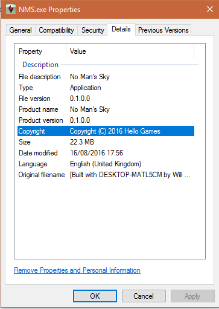Viewport: 219px width, 309px height.
Task: Open the Compatibility tab
Action: click(56, 30)
